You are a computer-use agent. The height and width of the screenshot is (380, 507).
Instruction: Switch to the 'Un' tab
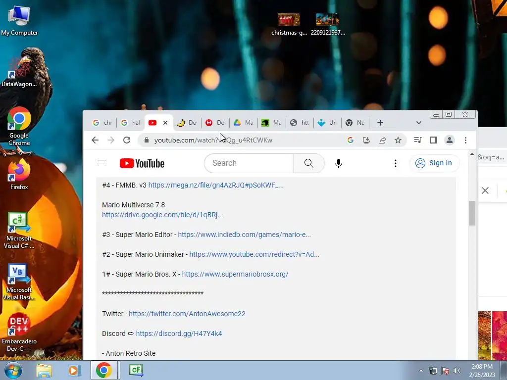tap(328, 123)
